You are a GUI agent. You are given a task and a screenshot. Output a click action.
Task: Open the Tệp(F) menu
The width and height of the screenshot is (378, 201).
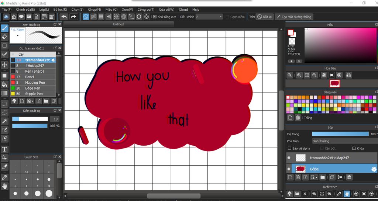(x=7, y=9)
